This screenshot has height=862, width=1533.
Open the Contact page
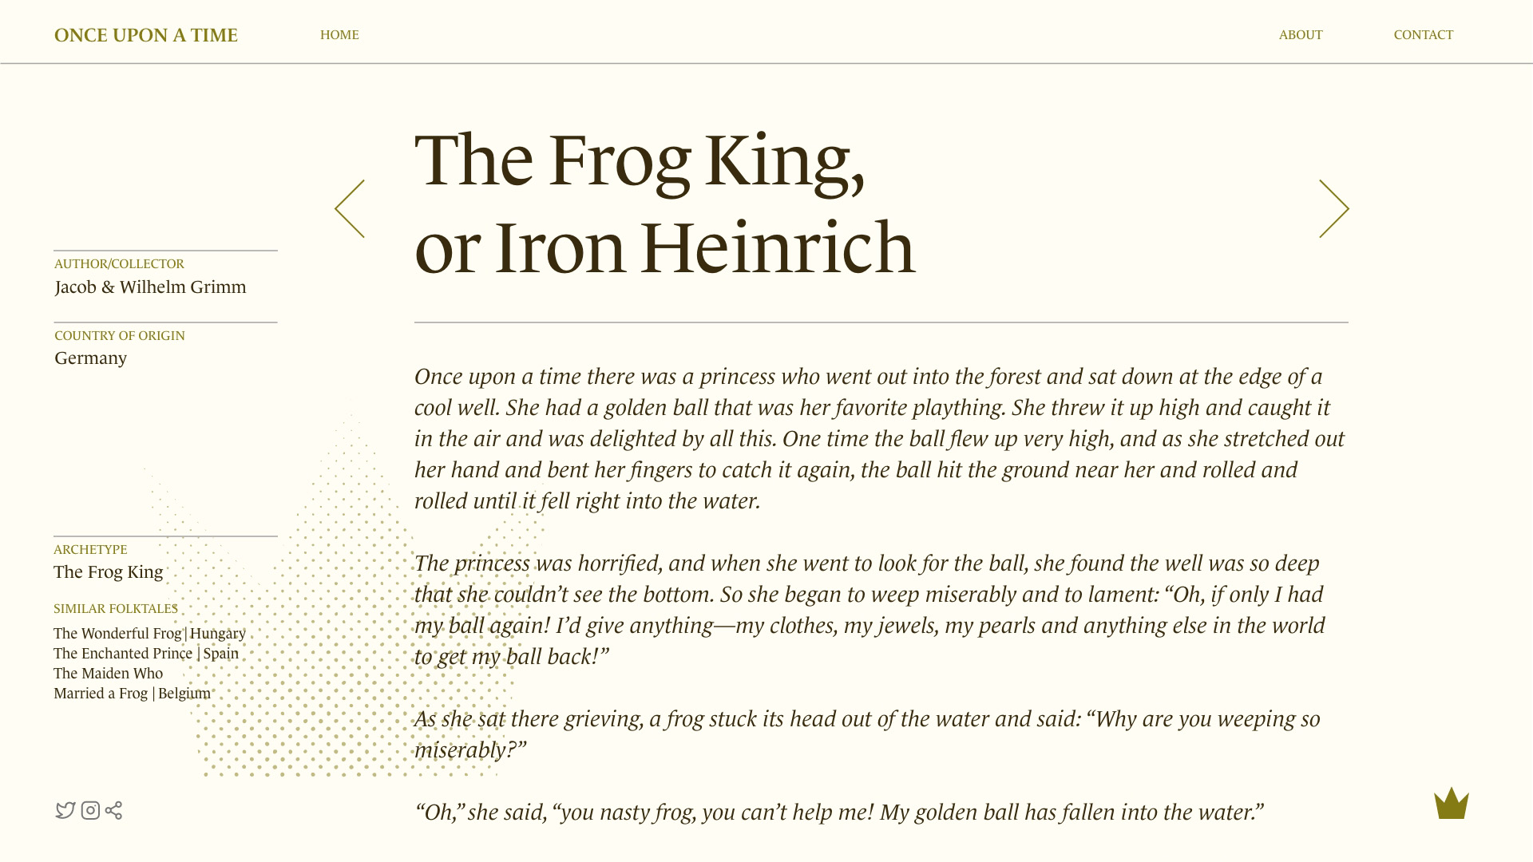coord(1423,35)
